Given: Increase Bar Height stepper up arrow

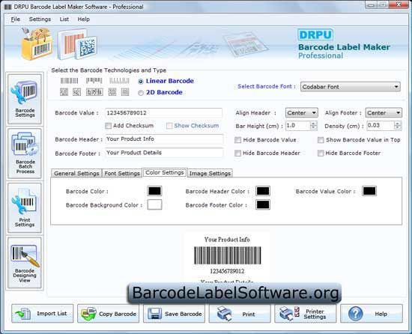Looking at the screenshot, I should (x=313, y=123).
